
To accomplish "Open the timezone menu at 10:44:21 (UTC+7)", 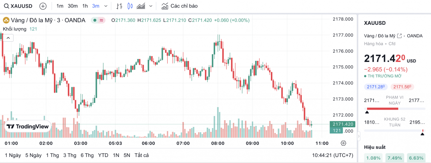I will coord(333,155).
